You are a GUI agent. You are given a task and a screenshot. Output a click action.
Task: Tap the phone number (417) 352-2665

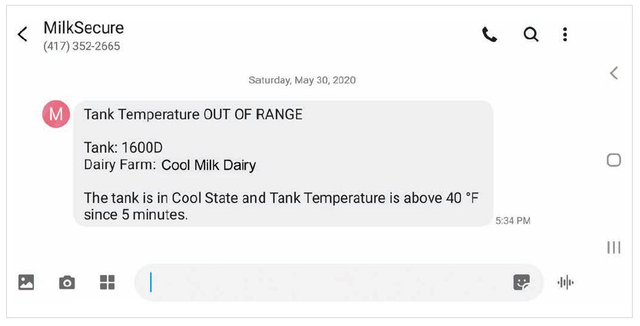tap(82, 47)
